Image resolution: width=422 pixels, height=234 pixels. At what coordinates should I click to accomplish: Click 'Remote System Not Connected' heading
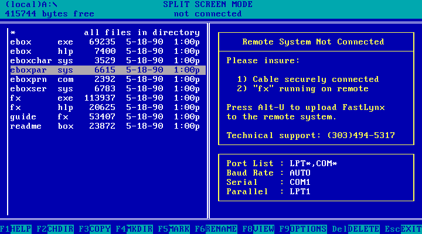pyautogui.click(x=313, y=42)
